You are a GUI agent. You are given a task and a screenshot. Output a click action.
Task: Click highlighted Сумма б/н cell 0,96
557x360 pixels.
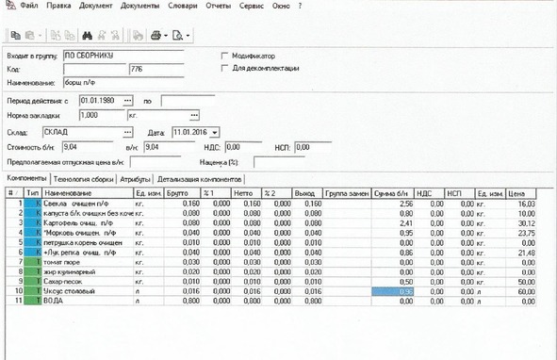click(392, 291)
